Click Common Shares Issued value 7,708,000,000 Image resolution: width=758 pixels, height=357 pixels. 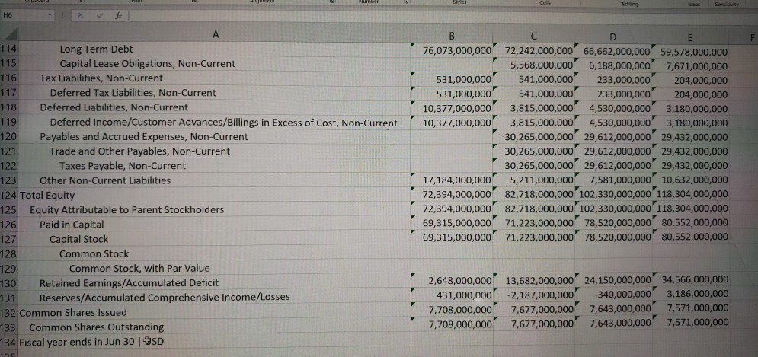click(460, 309)
